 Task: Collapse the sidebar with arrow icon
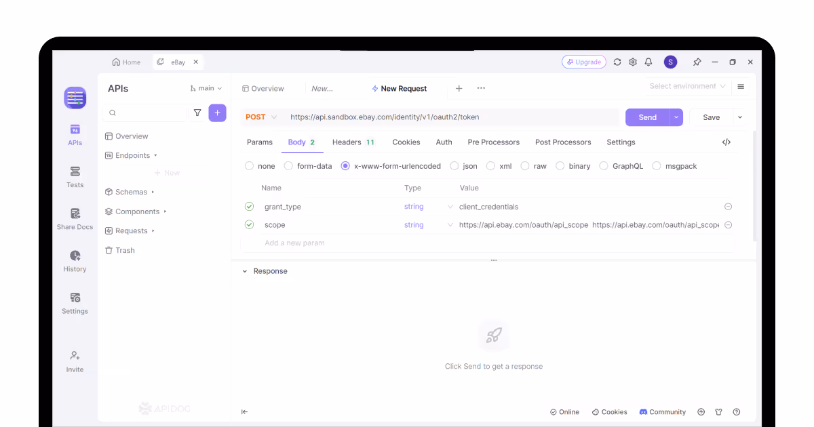pyautogui.click(x=245, y=411)
